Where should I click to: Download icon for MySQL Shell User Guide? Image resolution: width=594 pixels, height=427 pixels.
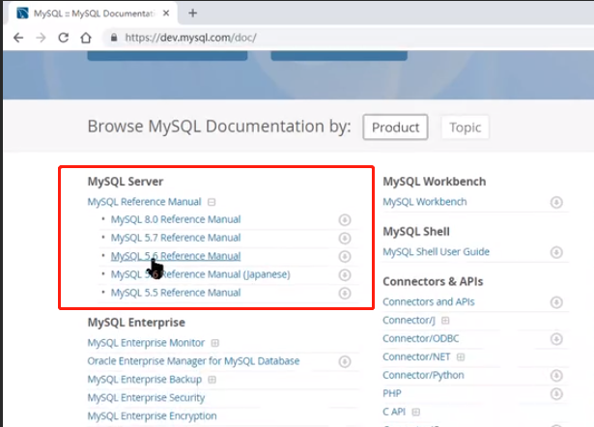click(x=556, y=252)
